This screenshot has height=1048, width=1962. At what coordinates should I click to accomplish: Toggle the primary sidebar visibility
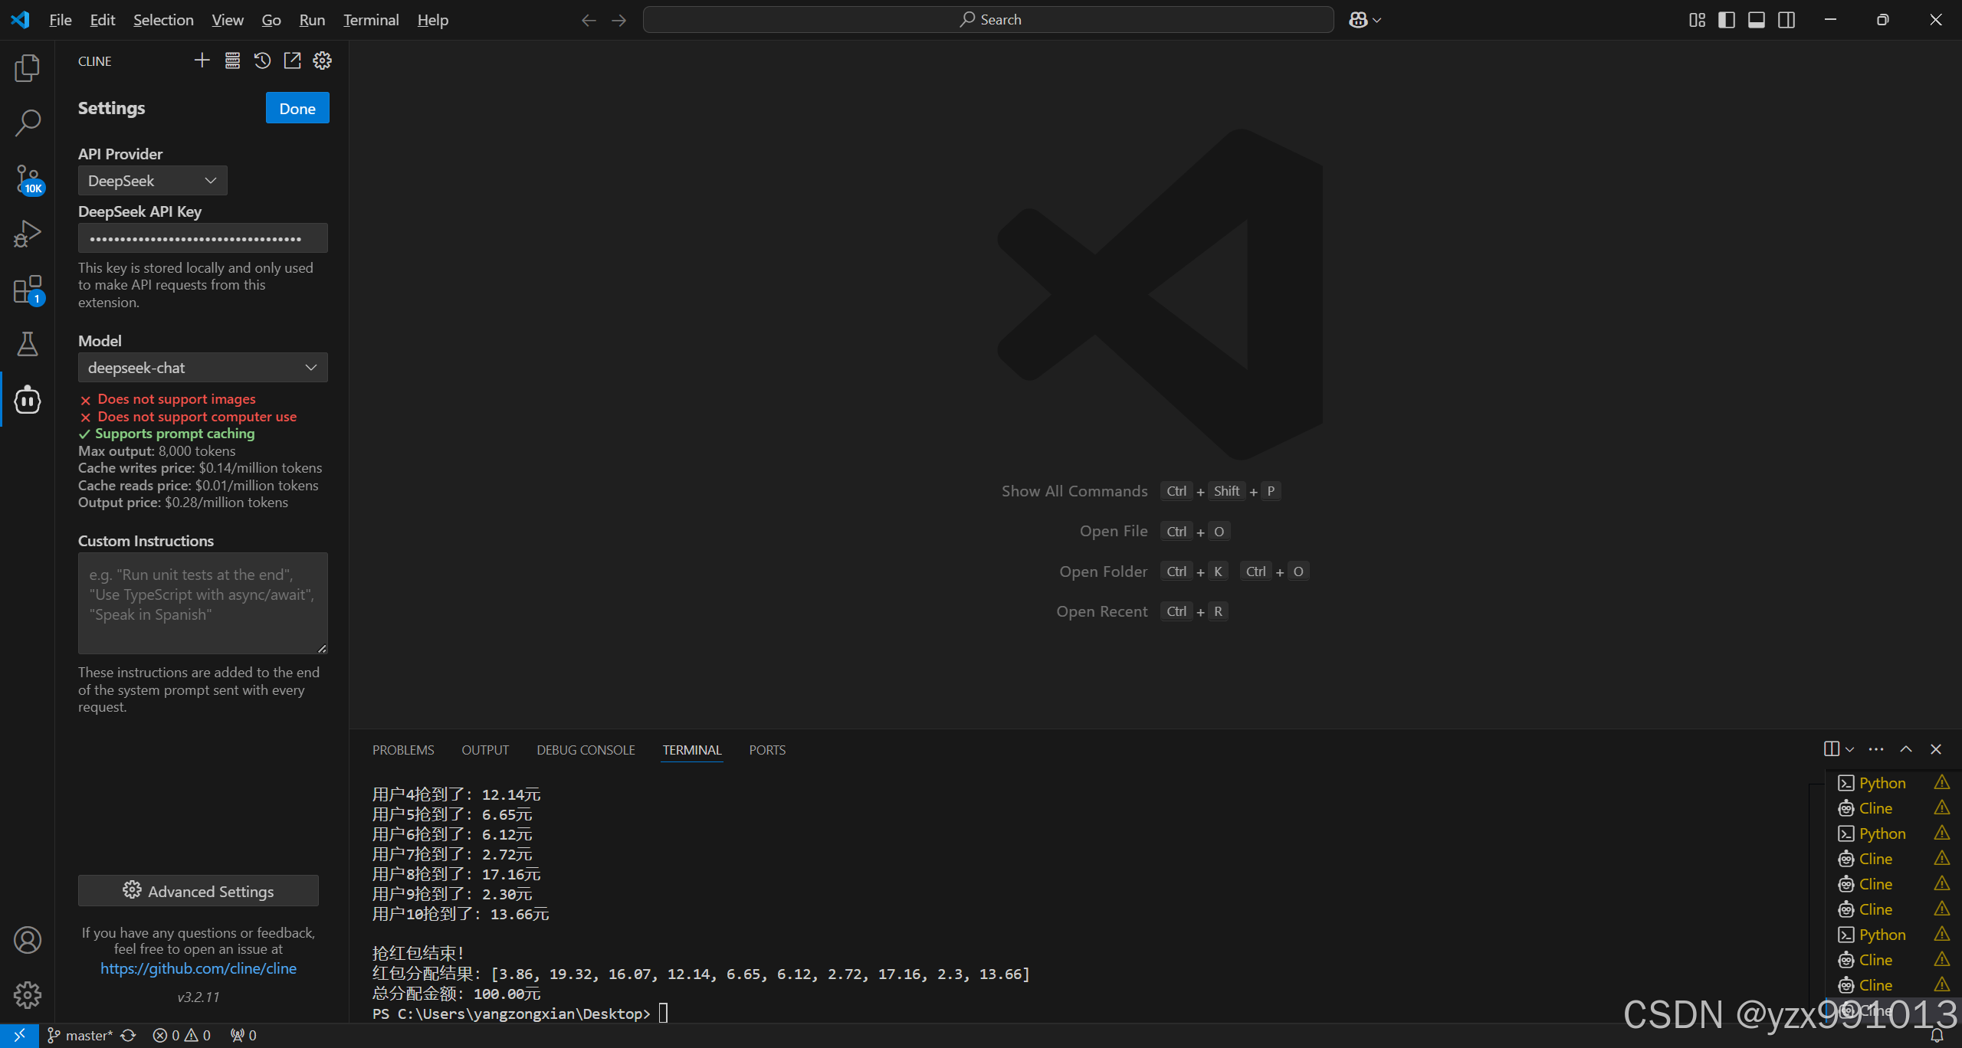(x=1727, y=19)
